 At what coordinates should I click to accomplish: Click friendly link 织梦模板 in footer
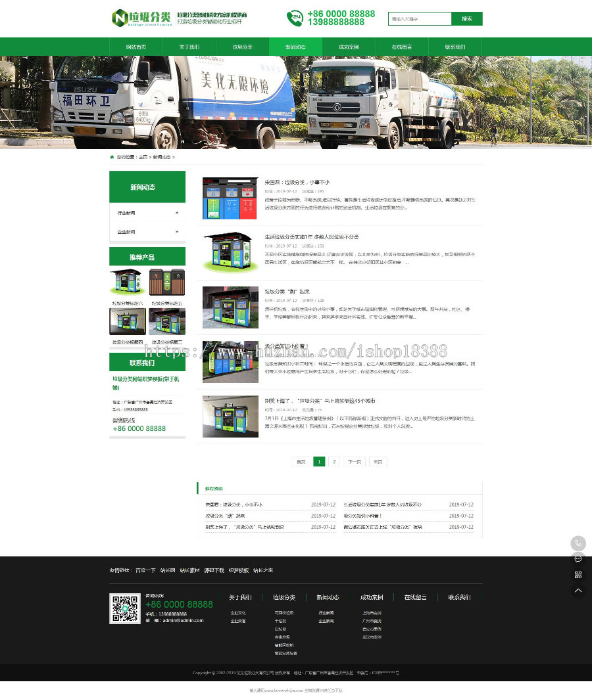pyautogui.click(x=239, y=571)
